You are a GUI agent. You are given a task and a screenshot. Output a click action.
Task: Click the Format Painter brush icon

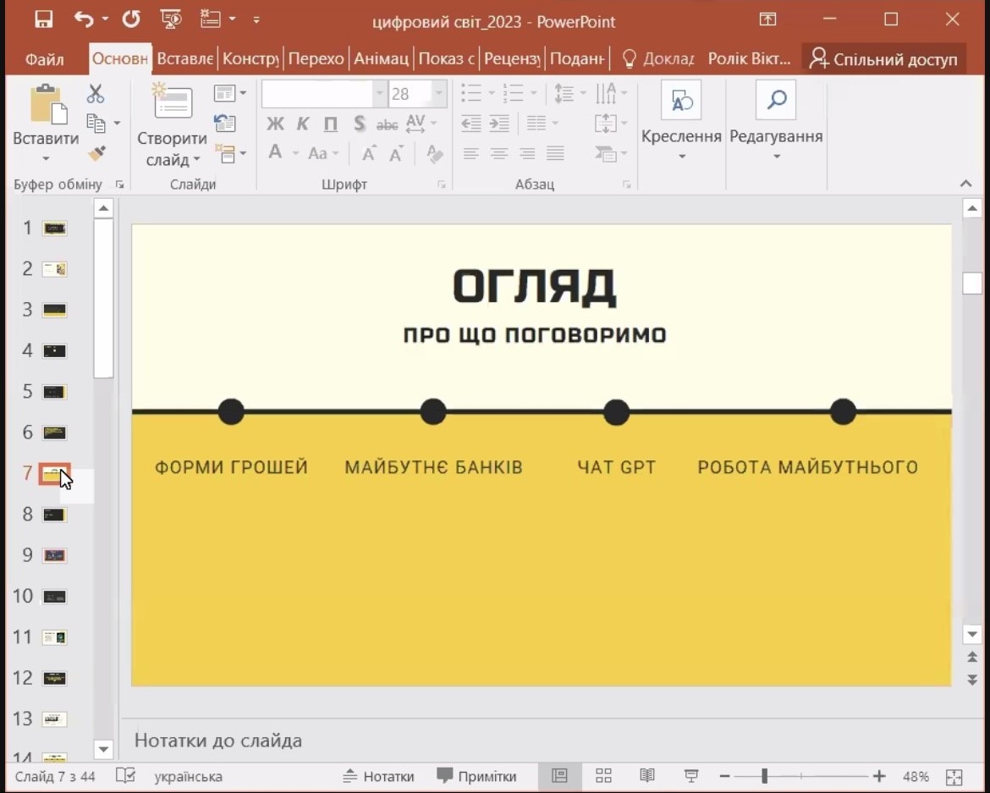click(96, 154)
